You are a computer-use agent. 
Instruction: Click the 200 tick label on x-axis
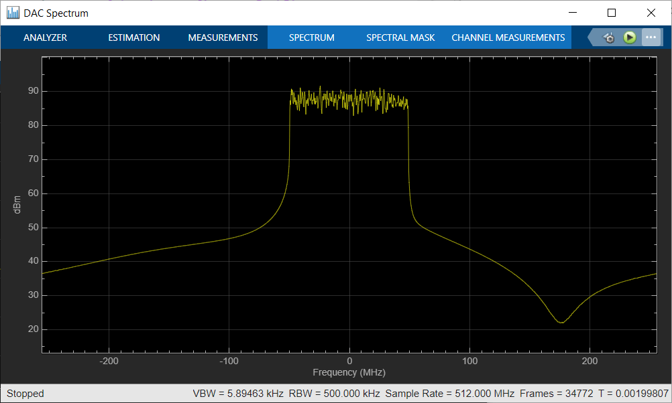coord(590,361)
